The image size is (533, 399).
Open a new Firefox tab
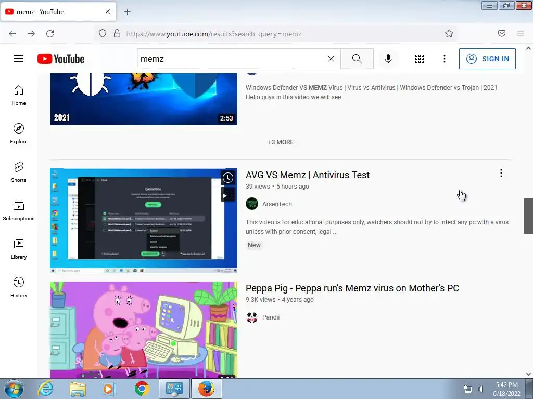pyautogui.click(x=127, y=12)
